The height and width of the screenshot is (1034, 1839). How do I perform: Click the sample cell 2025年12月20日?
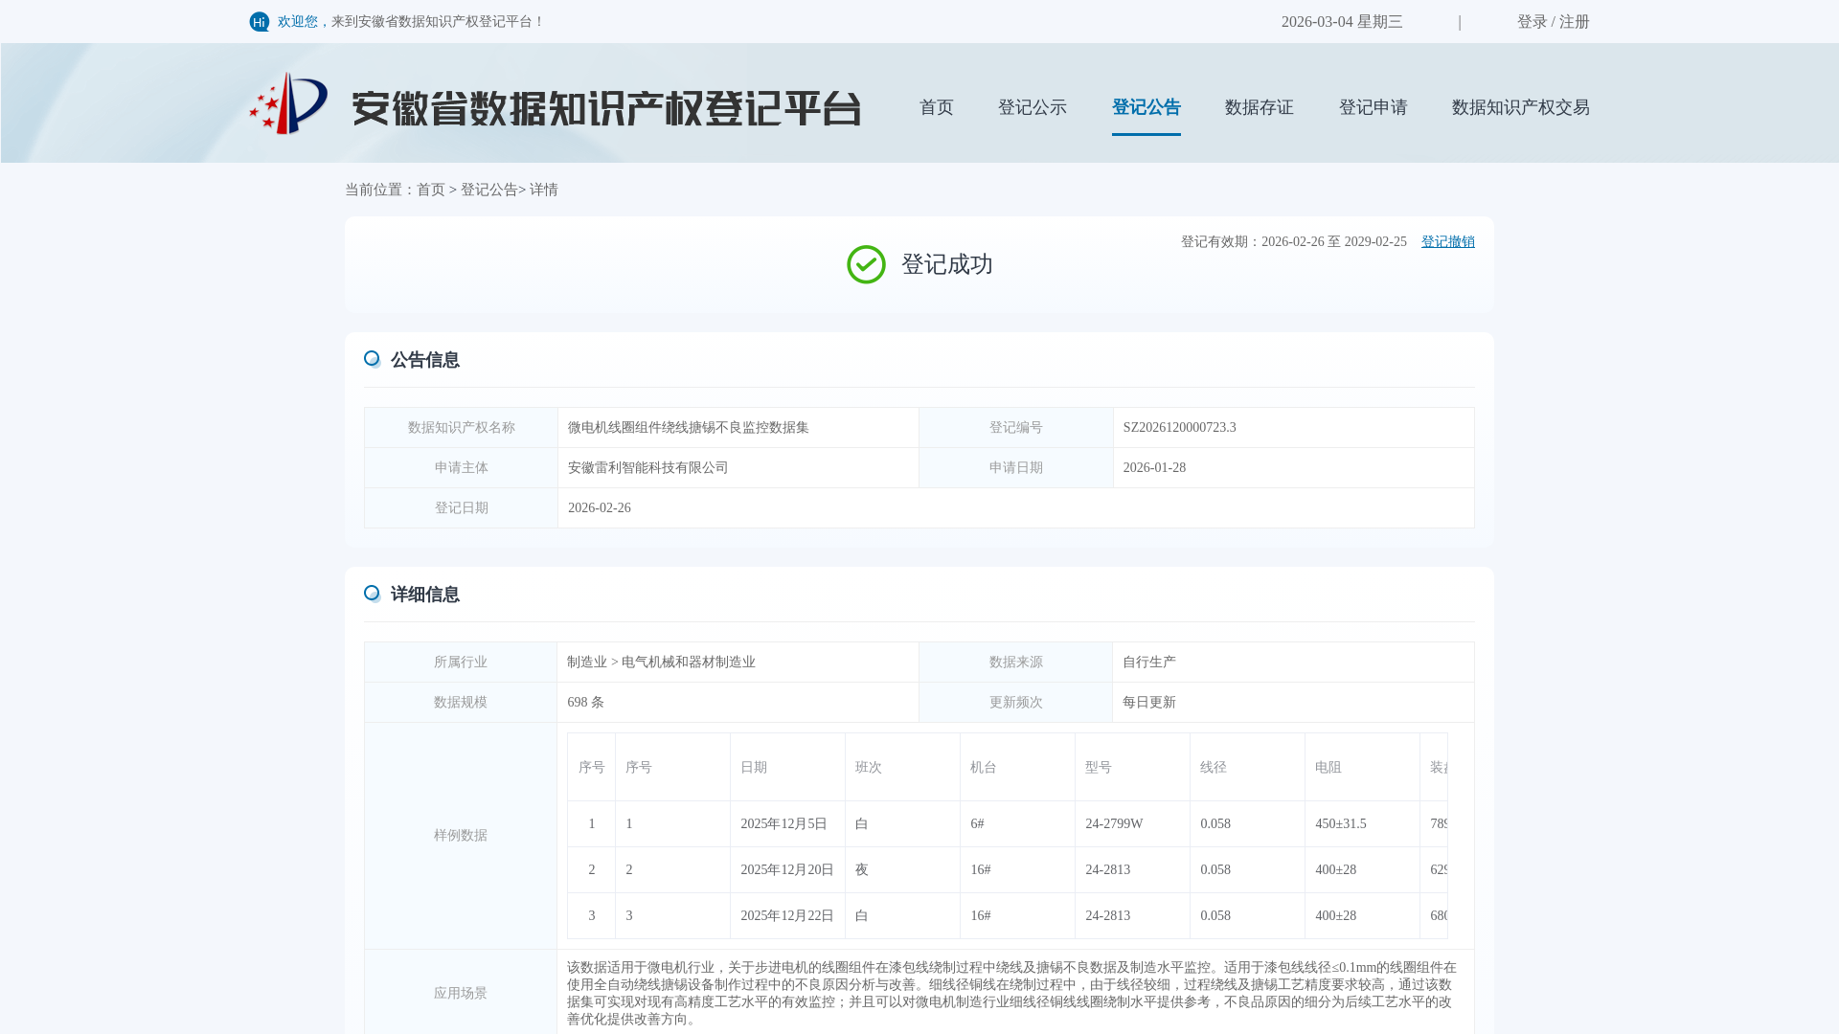pos(786,870)
